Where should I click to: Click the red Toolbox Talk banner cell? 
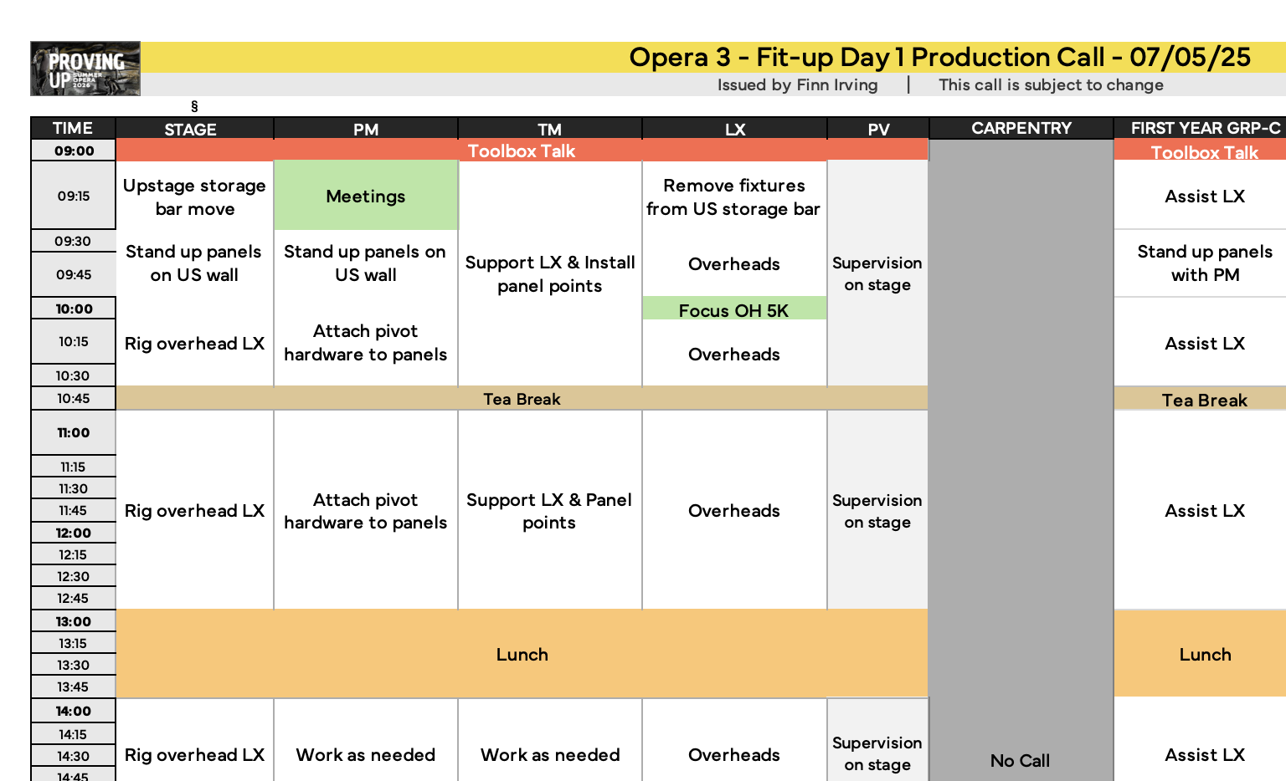522,151
